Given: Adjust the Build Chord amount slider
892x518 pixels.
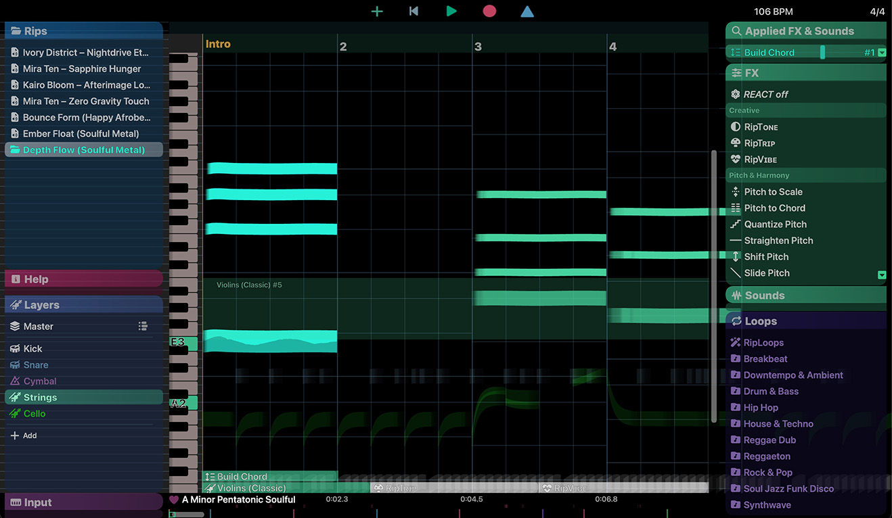Looking at the screenshot, I should (822, 53).
